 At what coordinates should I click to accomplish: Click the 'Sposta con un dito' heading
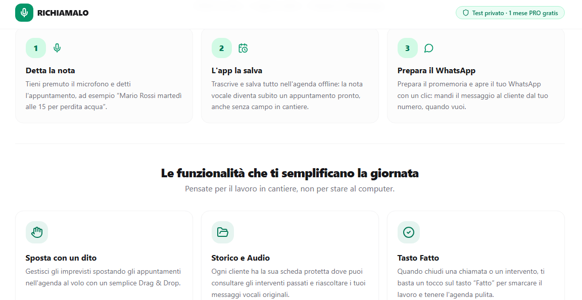(x=61, y=258)
